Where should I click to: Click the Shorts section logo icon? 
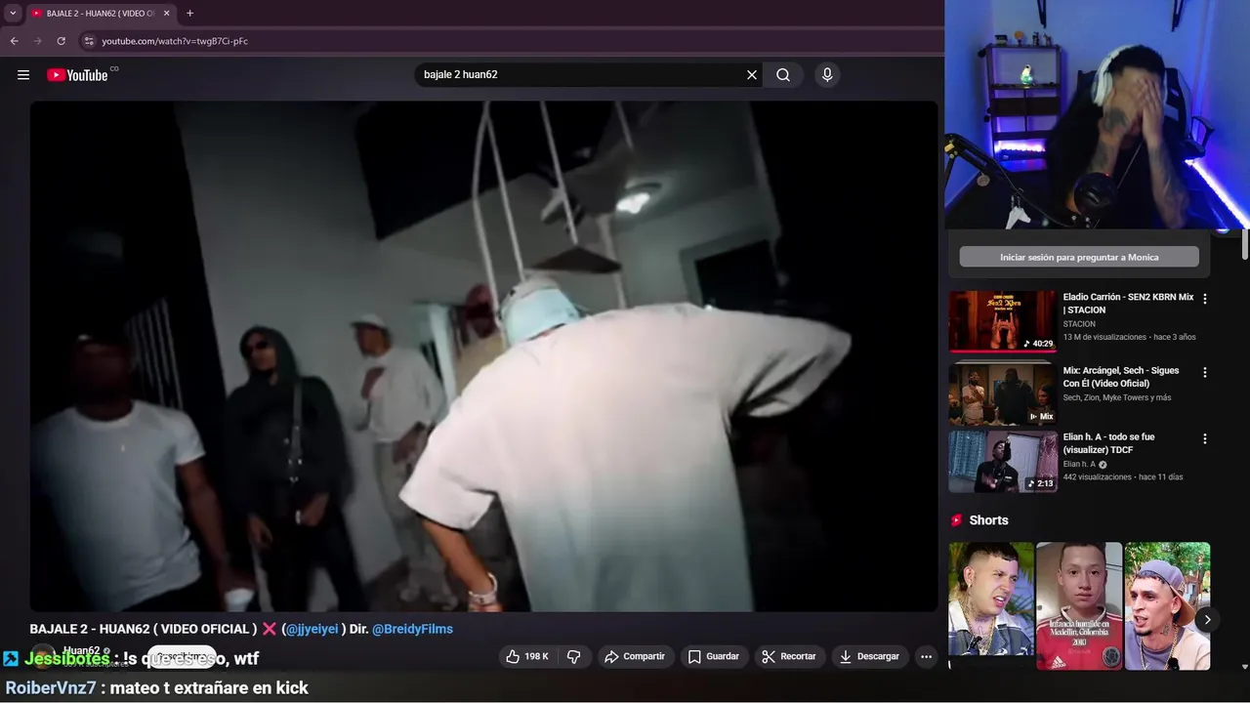point(957,520)
